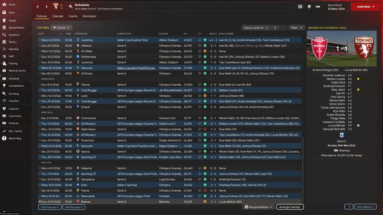Switch to the Events tab
This screenshot has height=215, width=383.
(x=73, y=16)
